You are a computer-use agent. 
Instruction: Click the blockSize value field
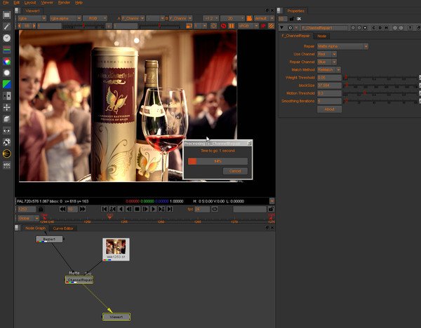point(330,86)
